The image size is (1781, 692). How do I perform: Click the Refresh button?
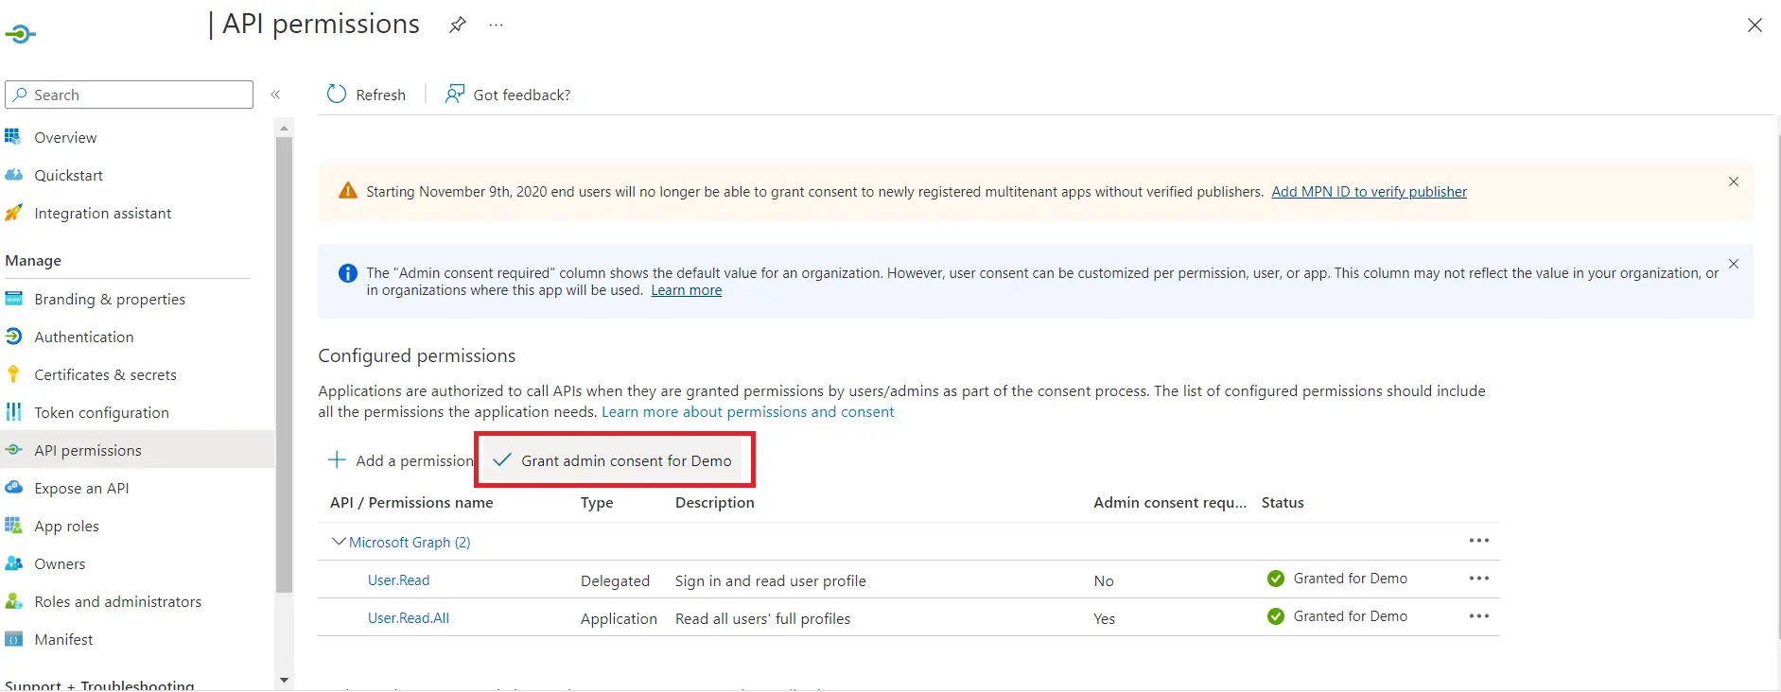coord(366,95)
